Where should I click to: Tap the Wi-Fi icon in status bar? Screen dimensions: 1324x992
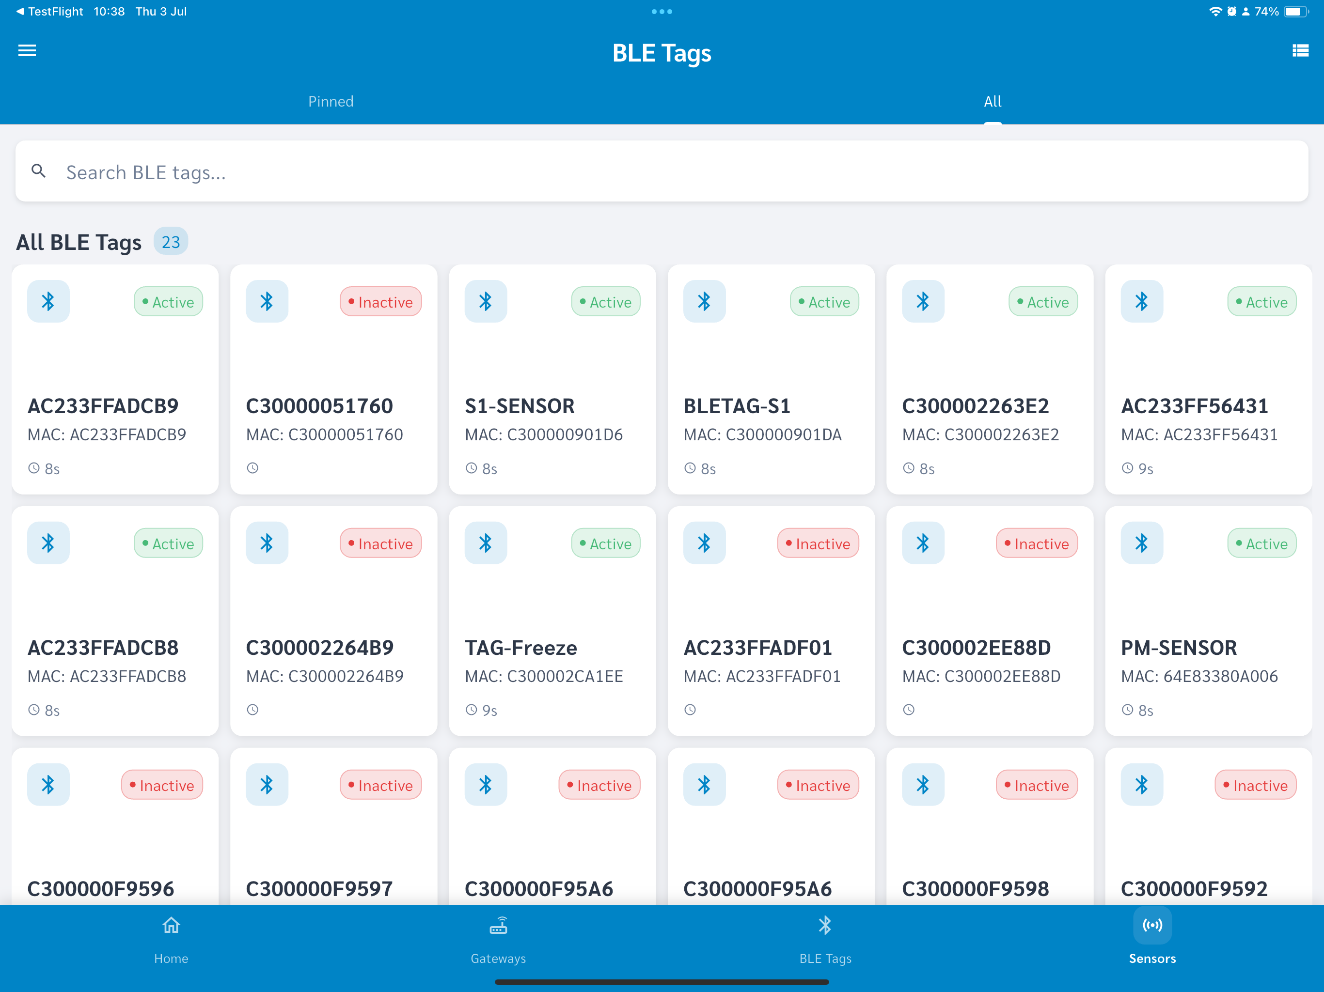(x=1215, y=11)
